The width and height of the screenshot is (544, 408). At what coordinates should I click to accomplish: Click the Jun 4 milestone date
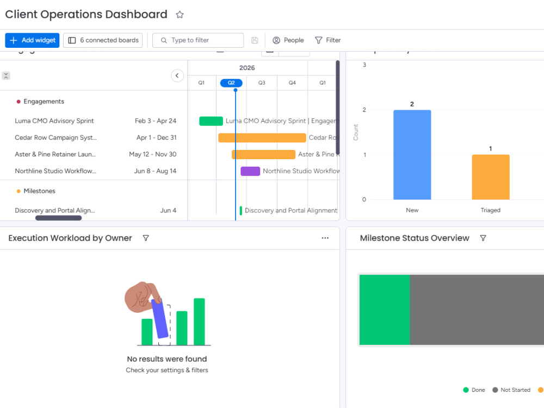168,210
